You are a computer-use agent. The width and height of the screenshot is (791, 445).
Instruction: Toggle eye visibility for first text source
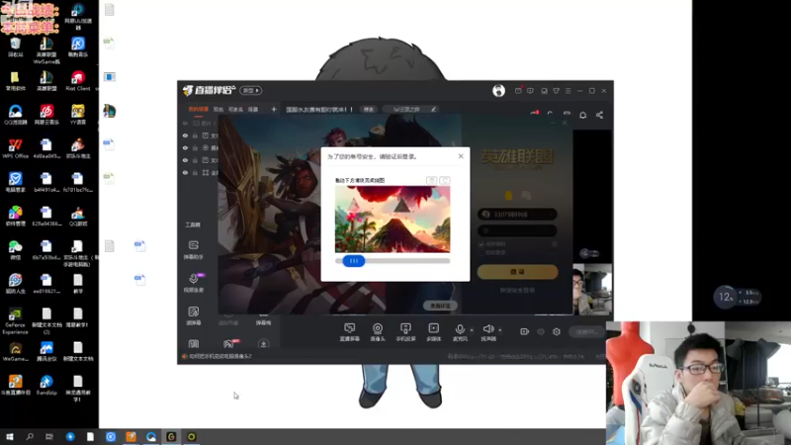point(185,135)
